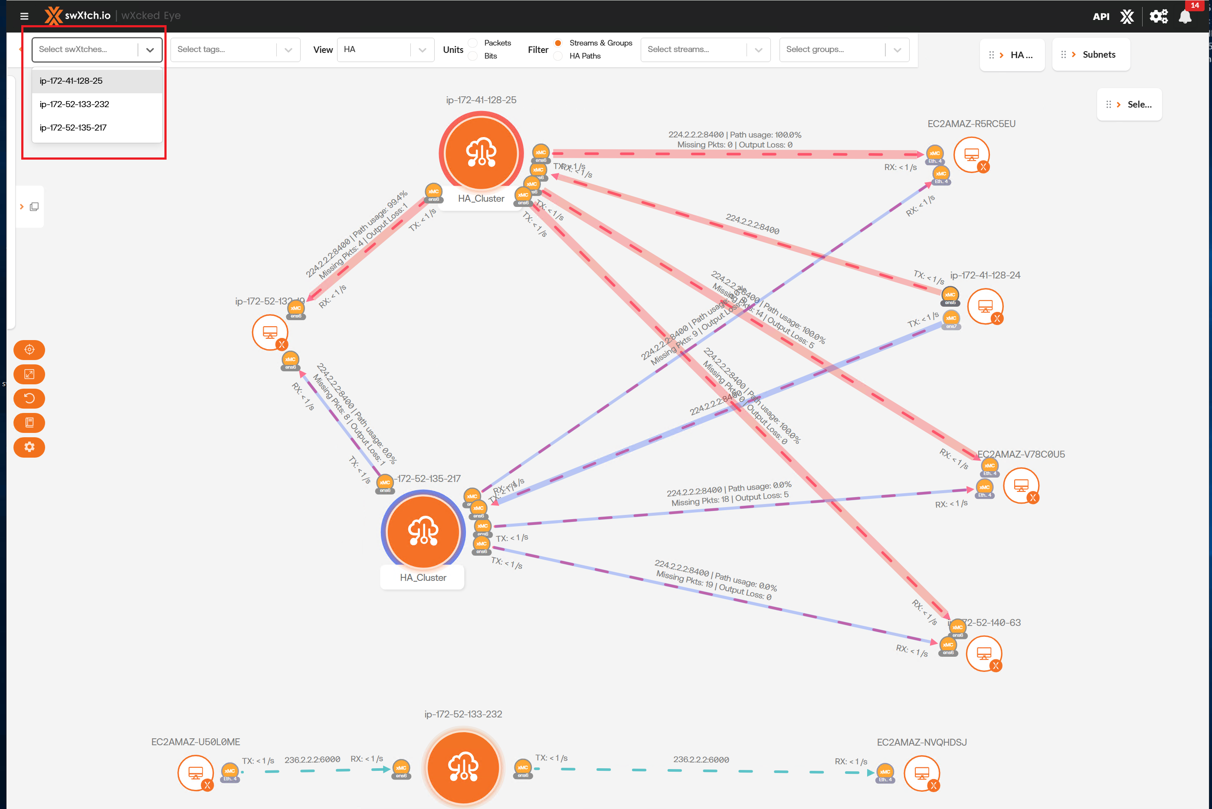The image size is (1212, 809).
Task: Click the notifications bell icon
Action: [1185, 16]
